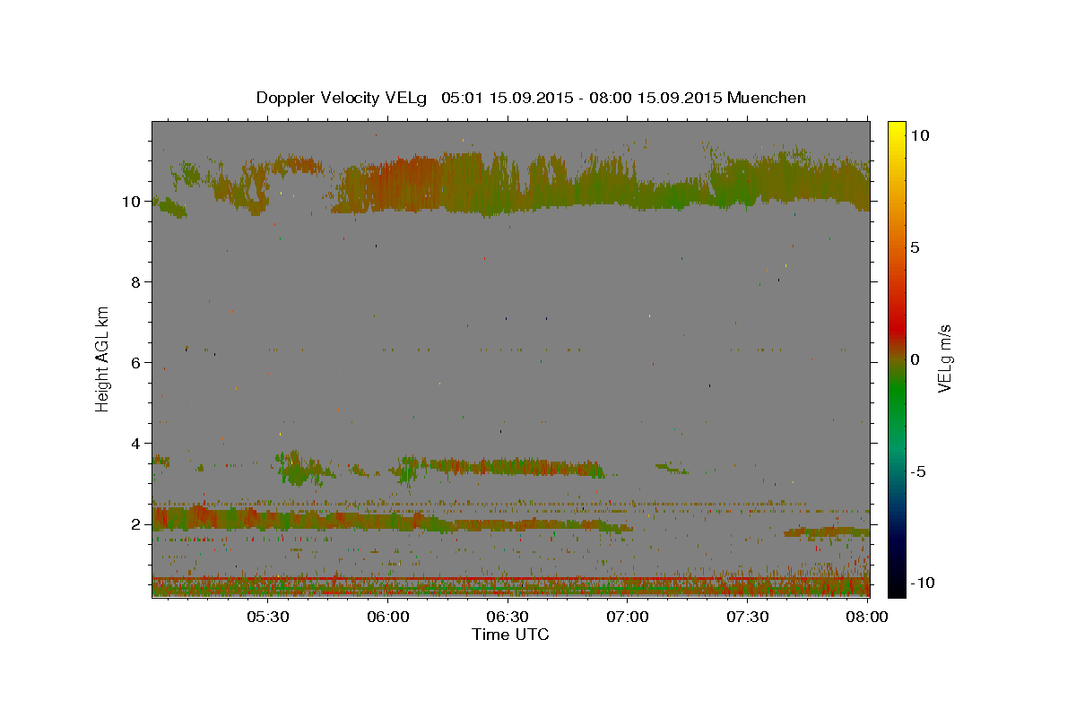The height and width of the screenshot is (717, 1076).
Task: Click the yellow top of the velocity colorbar
Action: pos(896,130)
